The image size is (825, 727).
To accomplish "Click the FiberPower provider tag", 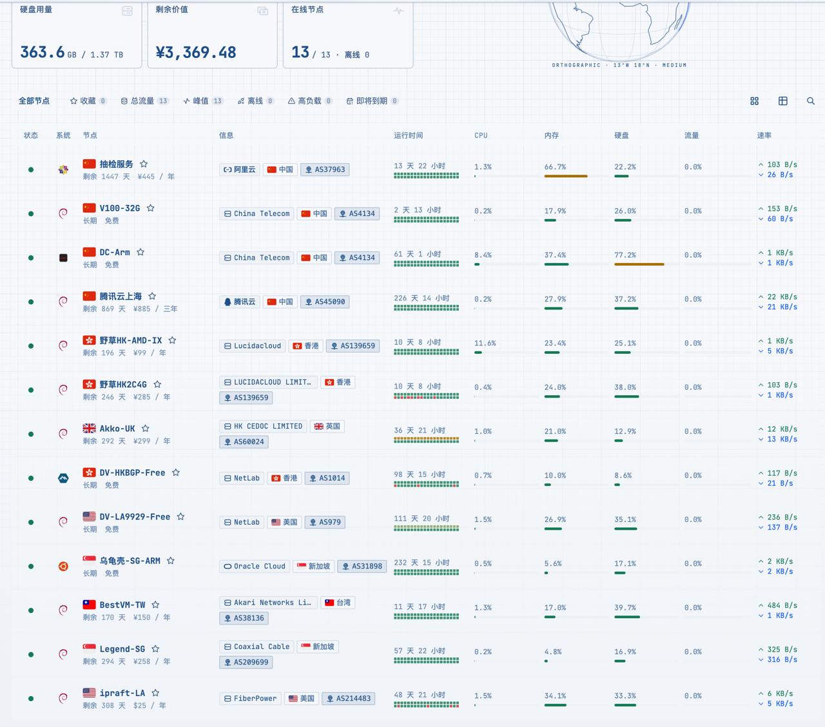I will coord(250,699).
